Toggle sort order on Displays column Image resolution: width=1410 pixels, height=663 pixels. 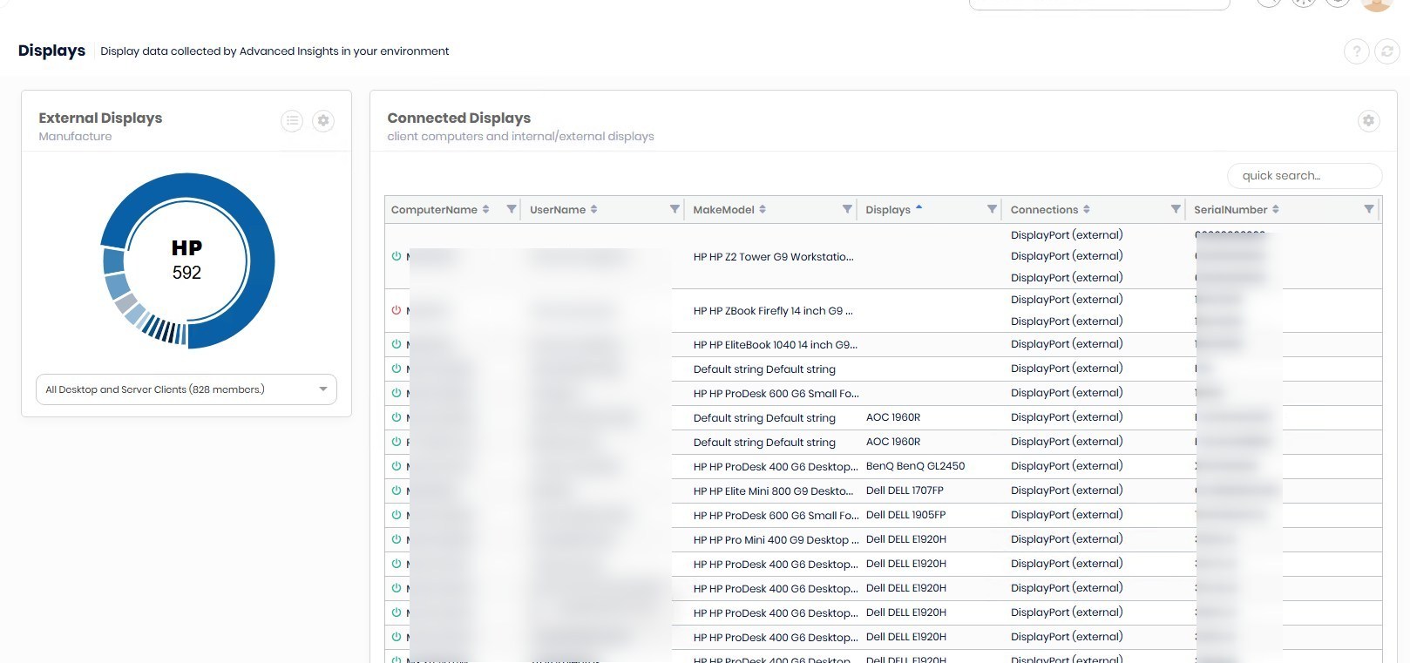point(888,210)
